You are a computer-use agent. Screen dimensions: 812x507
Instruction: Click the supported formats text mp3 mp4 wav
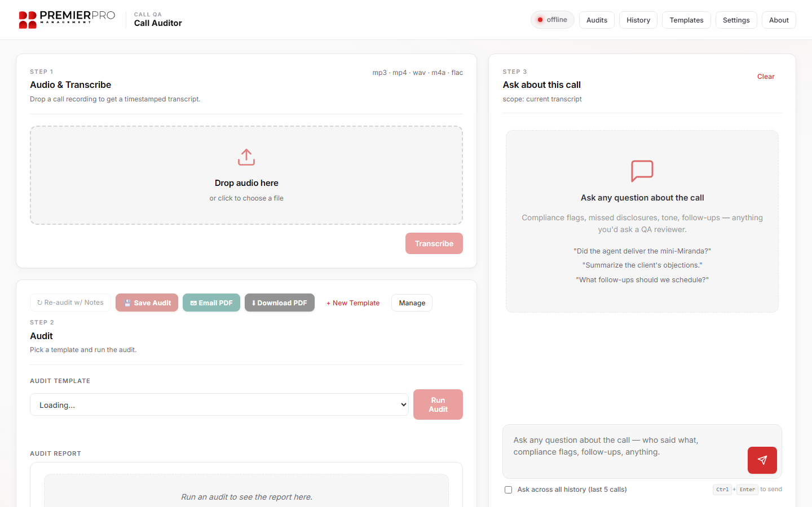pyautogui.click(x=418, y=73)
